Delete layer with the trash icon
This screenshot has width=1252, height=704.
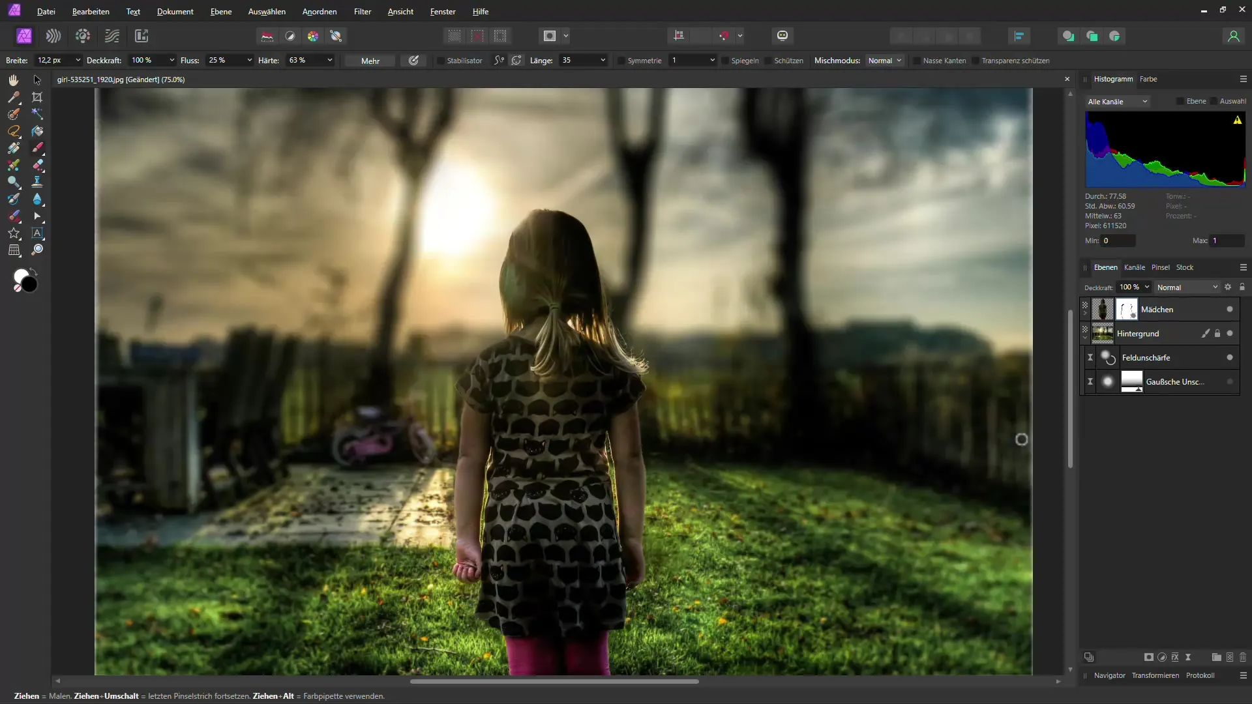tap(1243, 657)
